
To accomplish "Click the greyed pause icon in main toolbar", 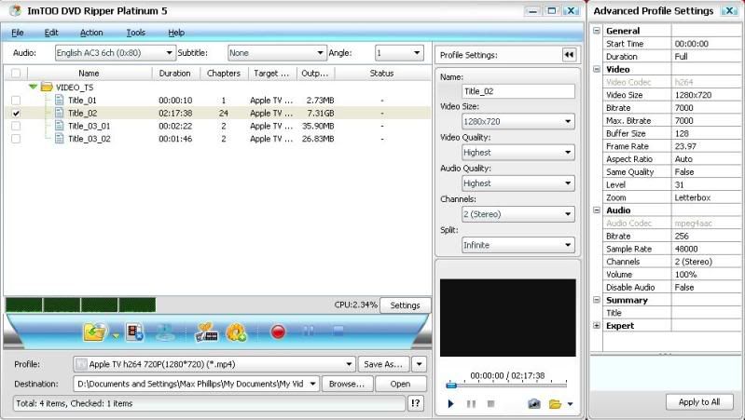I will [x=309, y=331].
